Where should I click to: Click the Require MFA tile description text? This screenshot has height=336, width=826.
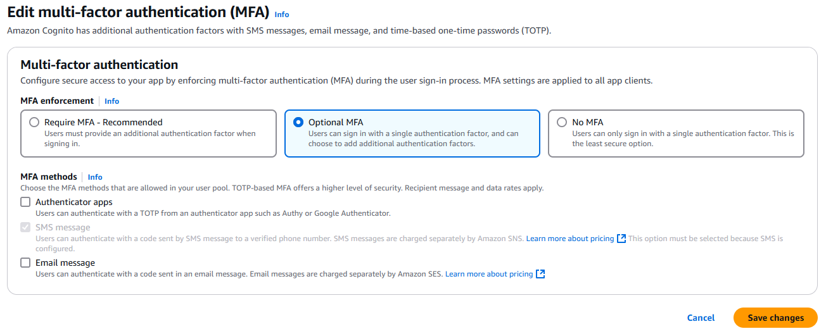(149, 139)
